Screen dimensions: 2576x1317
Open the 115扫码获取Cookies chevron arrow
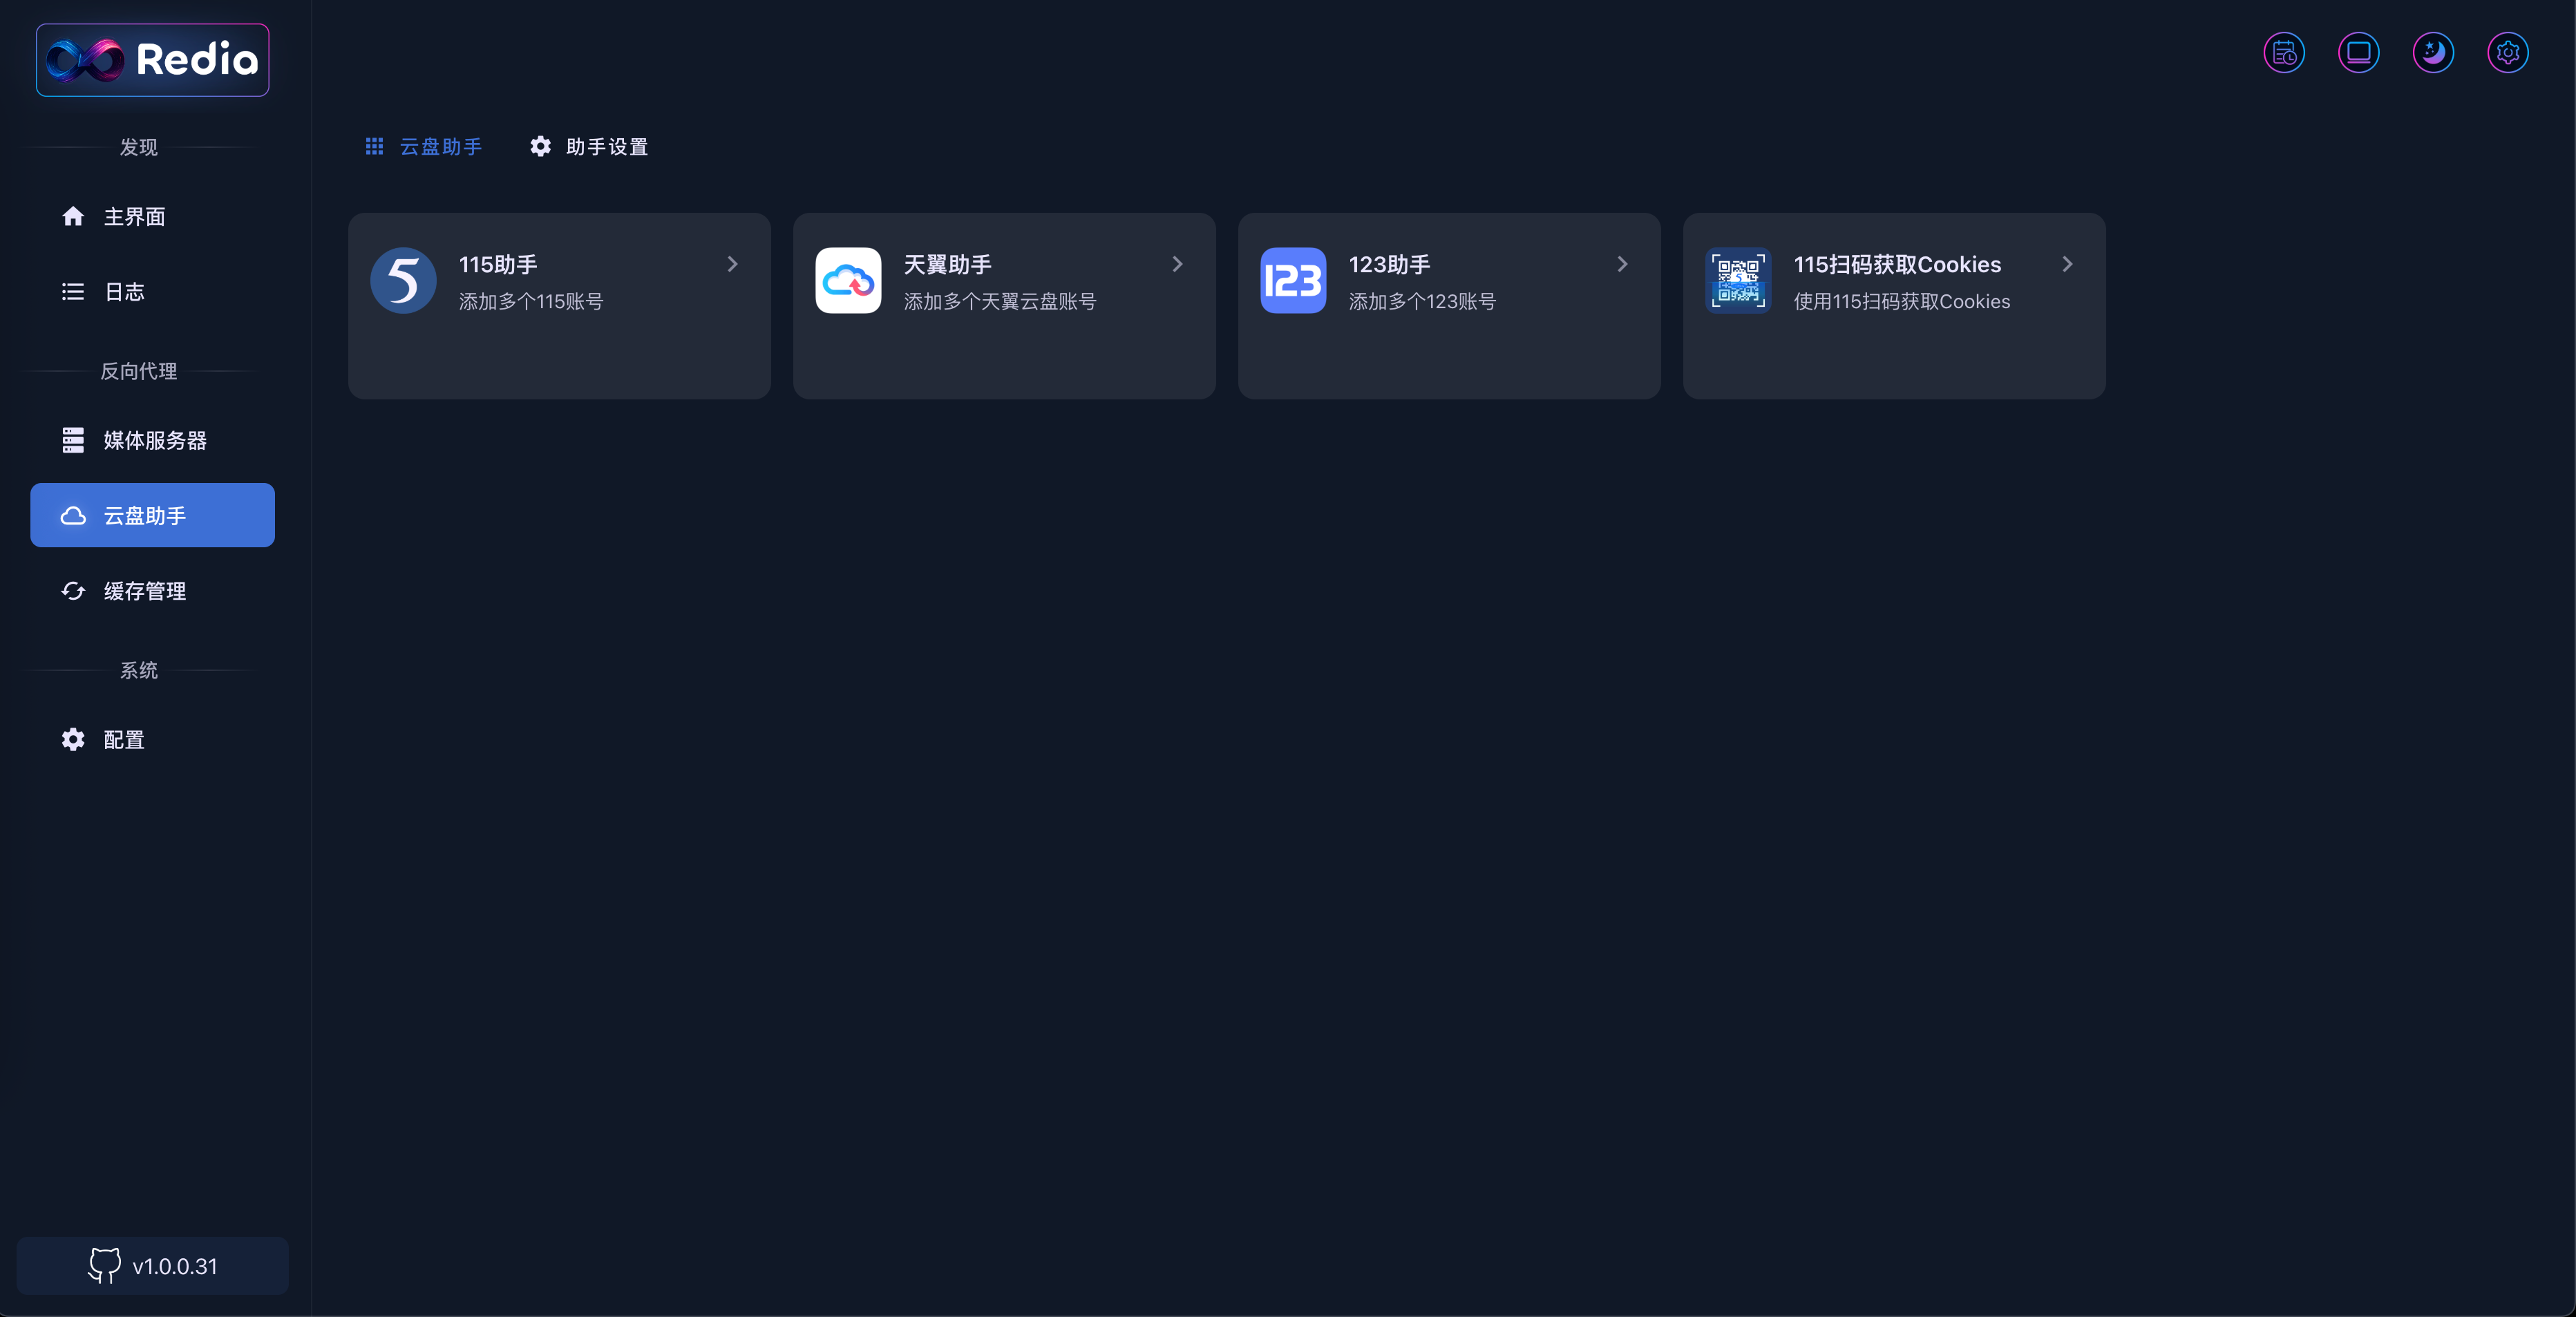pos(2067,264)
